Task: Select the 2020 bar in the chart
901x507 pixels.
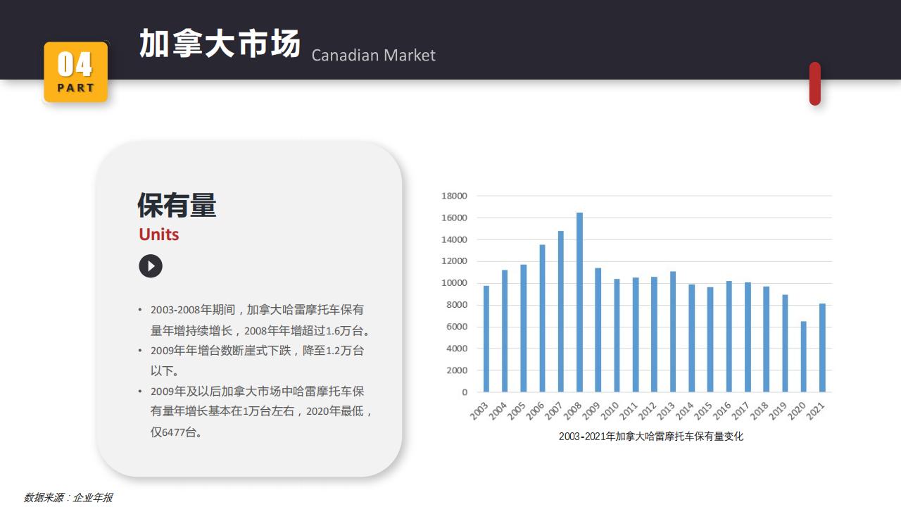Action: pos(803,357)
